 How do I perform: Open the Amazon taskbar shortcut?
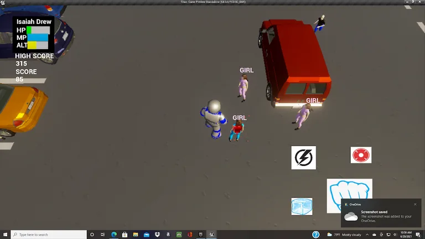168,235
